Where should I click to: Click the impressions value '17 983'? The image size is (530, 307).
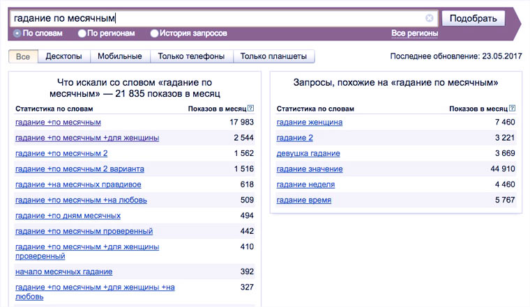click(x=242, y=122)
